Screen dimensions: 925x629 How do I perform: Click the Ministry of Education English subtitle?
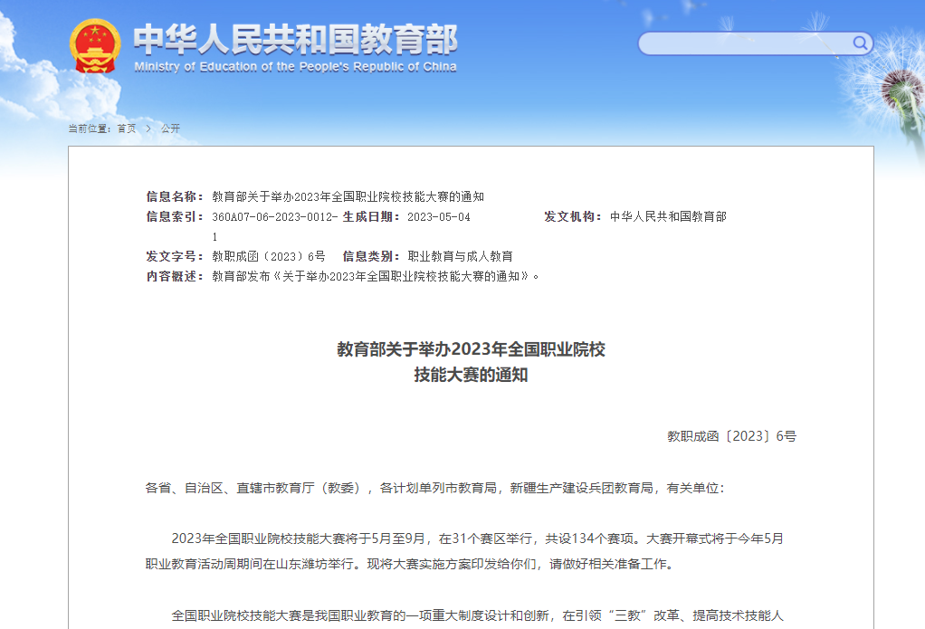(x=295, y=67)
